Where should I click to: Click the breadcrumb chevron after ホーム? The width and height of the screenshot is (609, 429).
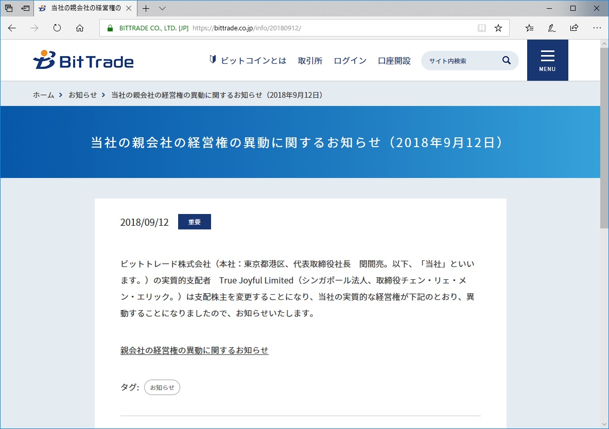coord(60,95)
